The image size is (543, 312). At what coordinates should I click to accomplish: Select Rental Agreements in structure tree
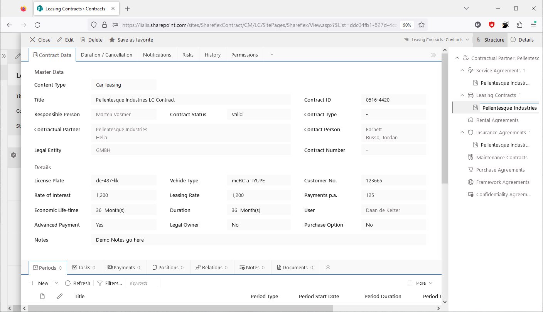pos(497,120)
